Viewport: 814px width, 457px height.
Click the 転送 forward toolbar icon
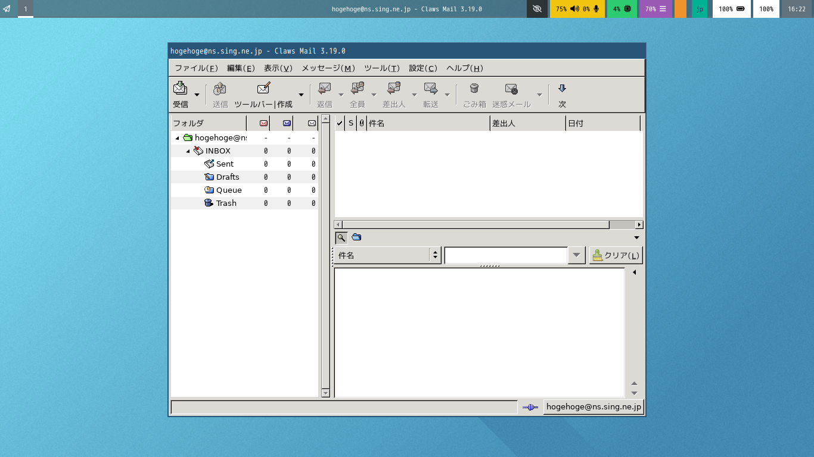coord(431,89)
